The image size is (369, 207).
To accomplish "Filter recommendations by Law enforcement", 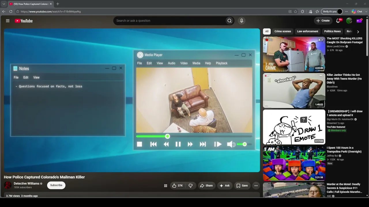I will pos(308,31).
